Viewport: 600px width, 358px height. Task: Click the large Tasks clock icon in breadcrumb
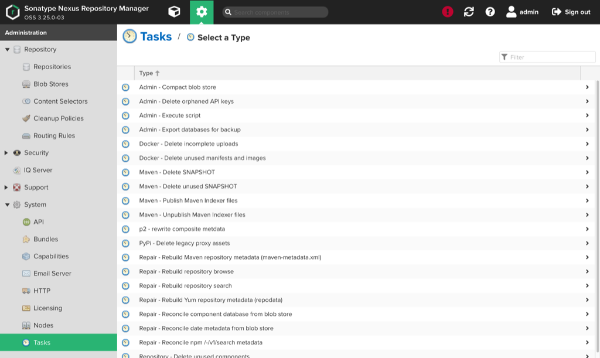click(x=129, y=36)
